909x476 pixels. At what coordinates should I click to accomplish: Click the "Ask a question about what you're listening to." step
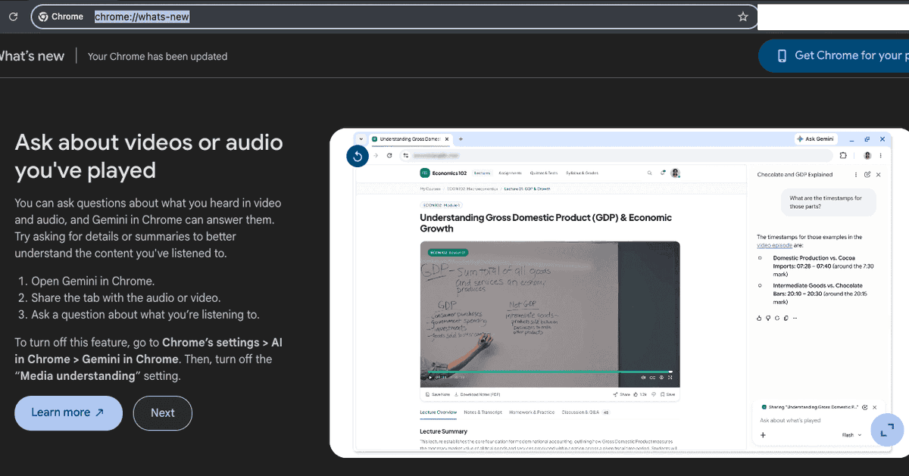(145, 315)
